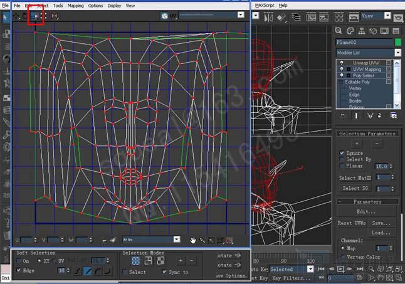This screenshot has height=284, width=405.
Task: Switch to the Hierarchy command panel tab
Action: point(362,31)
